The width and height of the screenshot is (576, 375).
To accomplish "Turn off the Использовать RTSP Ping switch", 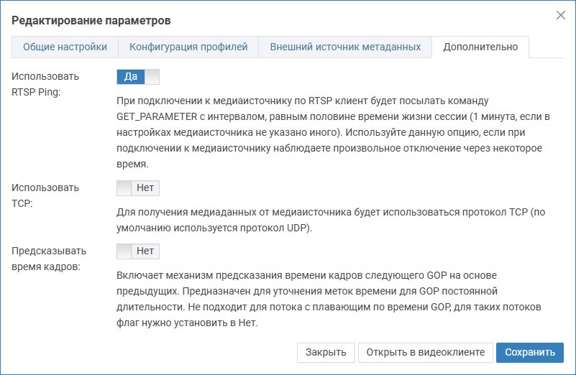I will (138, 77).
